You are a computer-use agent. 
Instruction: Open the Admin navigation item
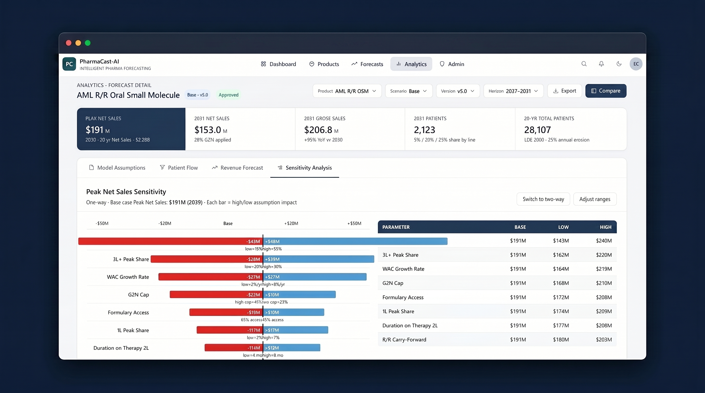click(452, 64)
